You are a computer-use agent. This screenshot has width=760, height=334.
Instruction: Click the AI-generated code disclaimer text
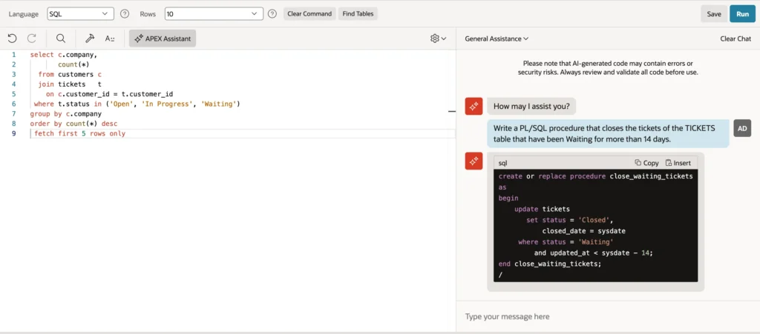pos(608,67)
